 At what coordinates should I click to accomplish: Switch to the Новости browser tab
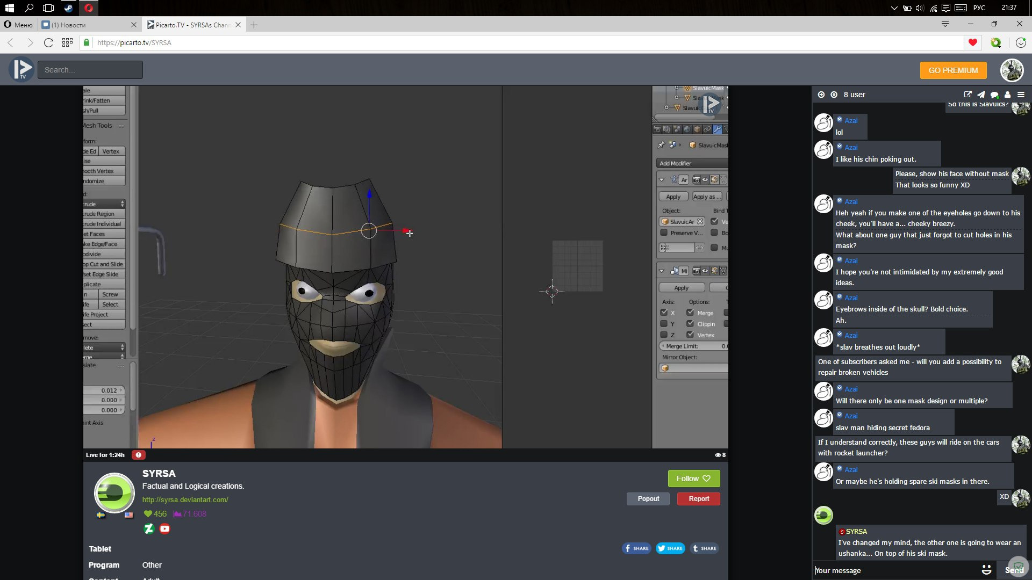click(x=86, y=25)
